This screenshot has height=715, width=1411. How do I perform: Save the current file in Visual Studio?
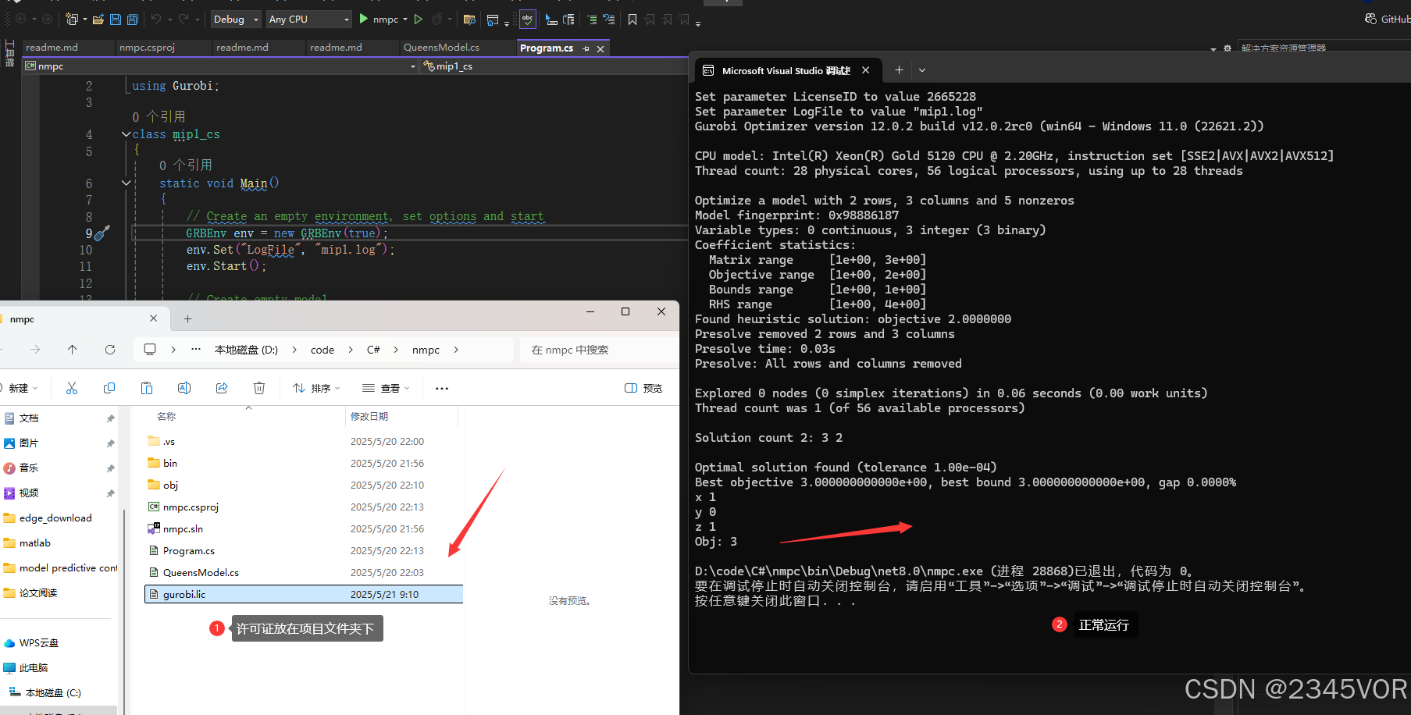pyautogui.click(x=116, y=19)
